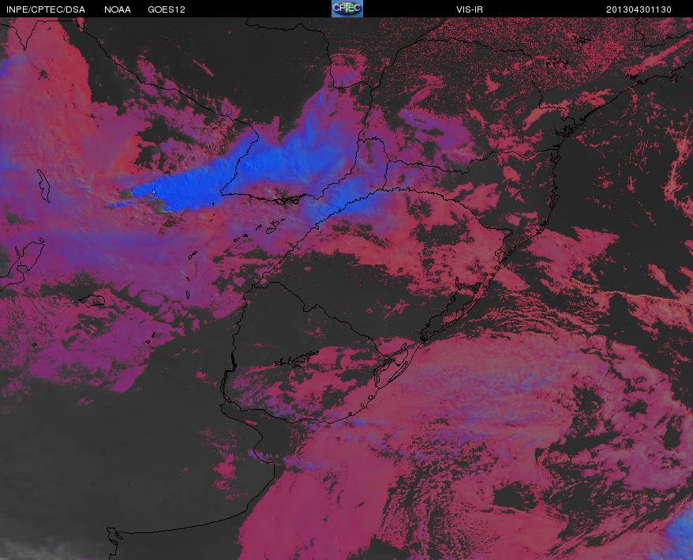Viewport: 693px width, 560px height.
Task: Click the VIS-IR channel label
Action: point(470,9)
